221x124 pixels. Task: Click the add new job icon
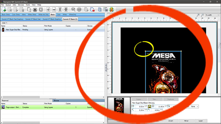tap(4, 9)
